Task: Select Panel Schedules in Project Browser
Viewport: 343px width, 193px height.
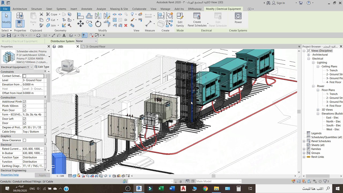Action: tap(321, 141)
